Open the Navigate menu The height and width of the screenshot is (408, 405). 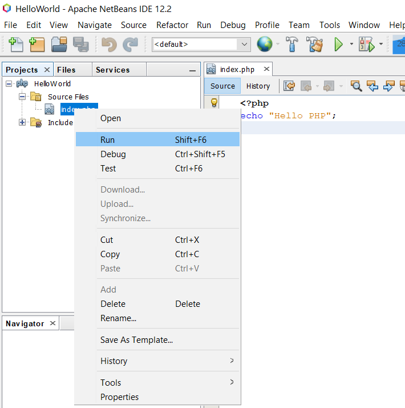click(x=95, y=25)
